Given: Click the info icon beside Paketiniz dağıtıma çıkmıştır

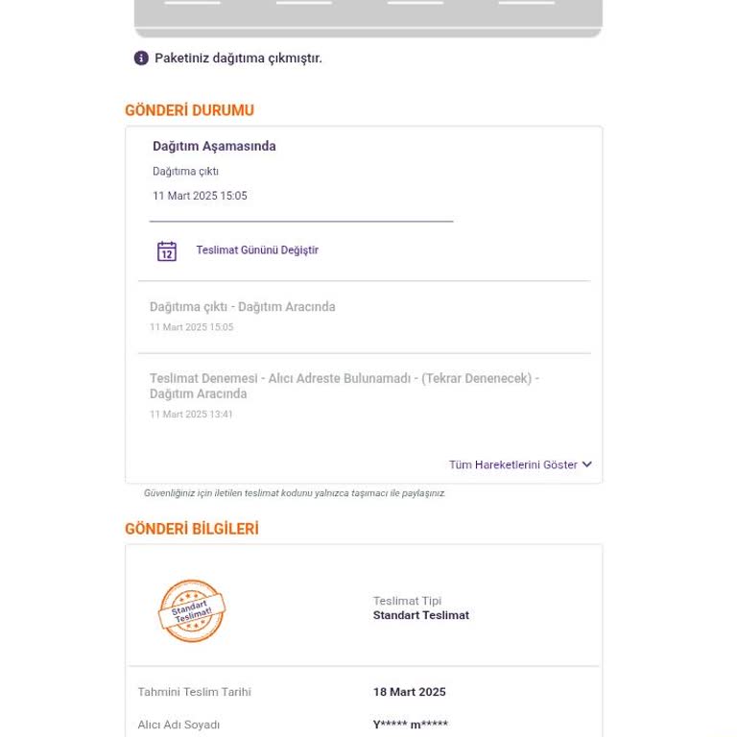Looking at the screenshot, I should click(141, 58).
